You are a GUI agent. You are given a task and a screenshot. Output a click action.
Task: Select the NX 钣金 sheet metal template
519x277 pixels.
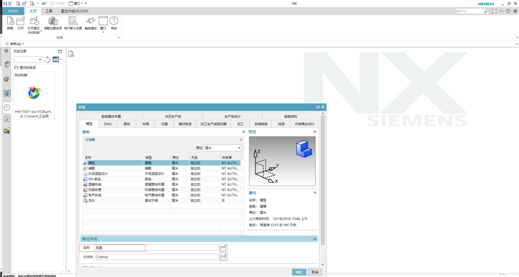tap(161, 179)
